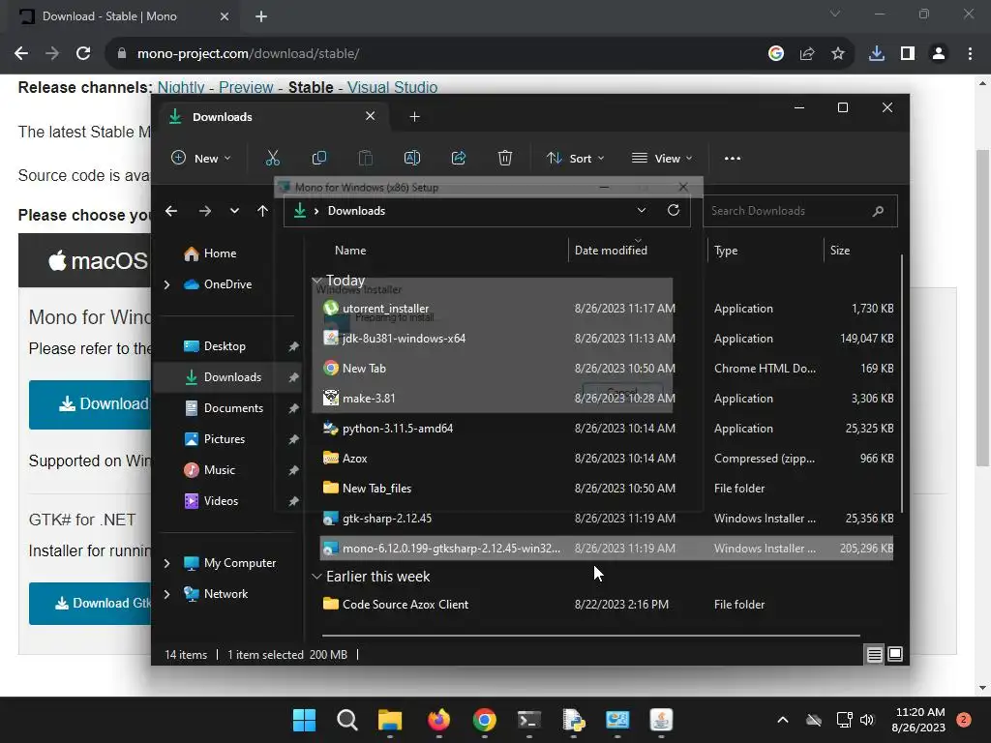The image size is (991, 743).
Task: Click the Download Gtk# button
Action: click(90, 604)
